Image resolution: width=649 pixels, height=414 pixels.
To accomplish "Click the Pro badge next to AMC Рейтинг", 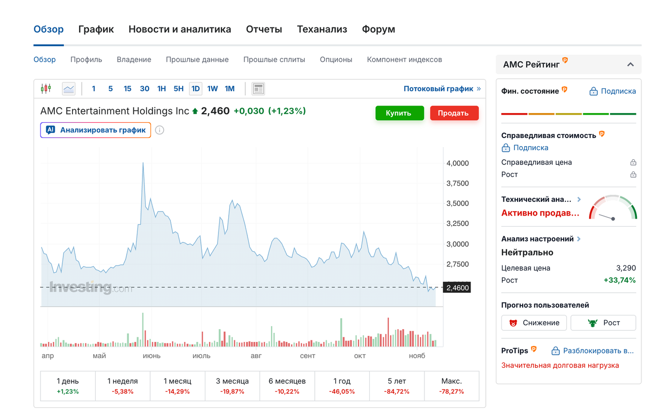I will click(x=565, y=61).
